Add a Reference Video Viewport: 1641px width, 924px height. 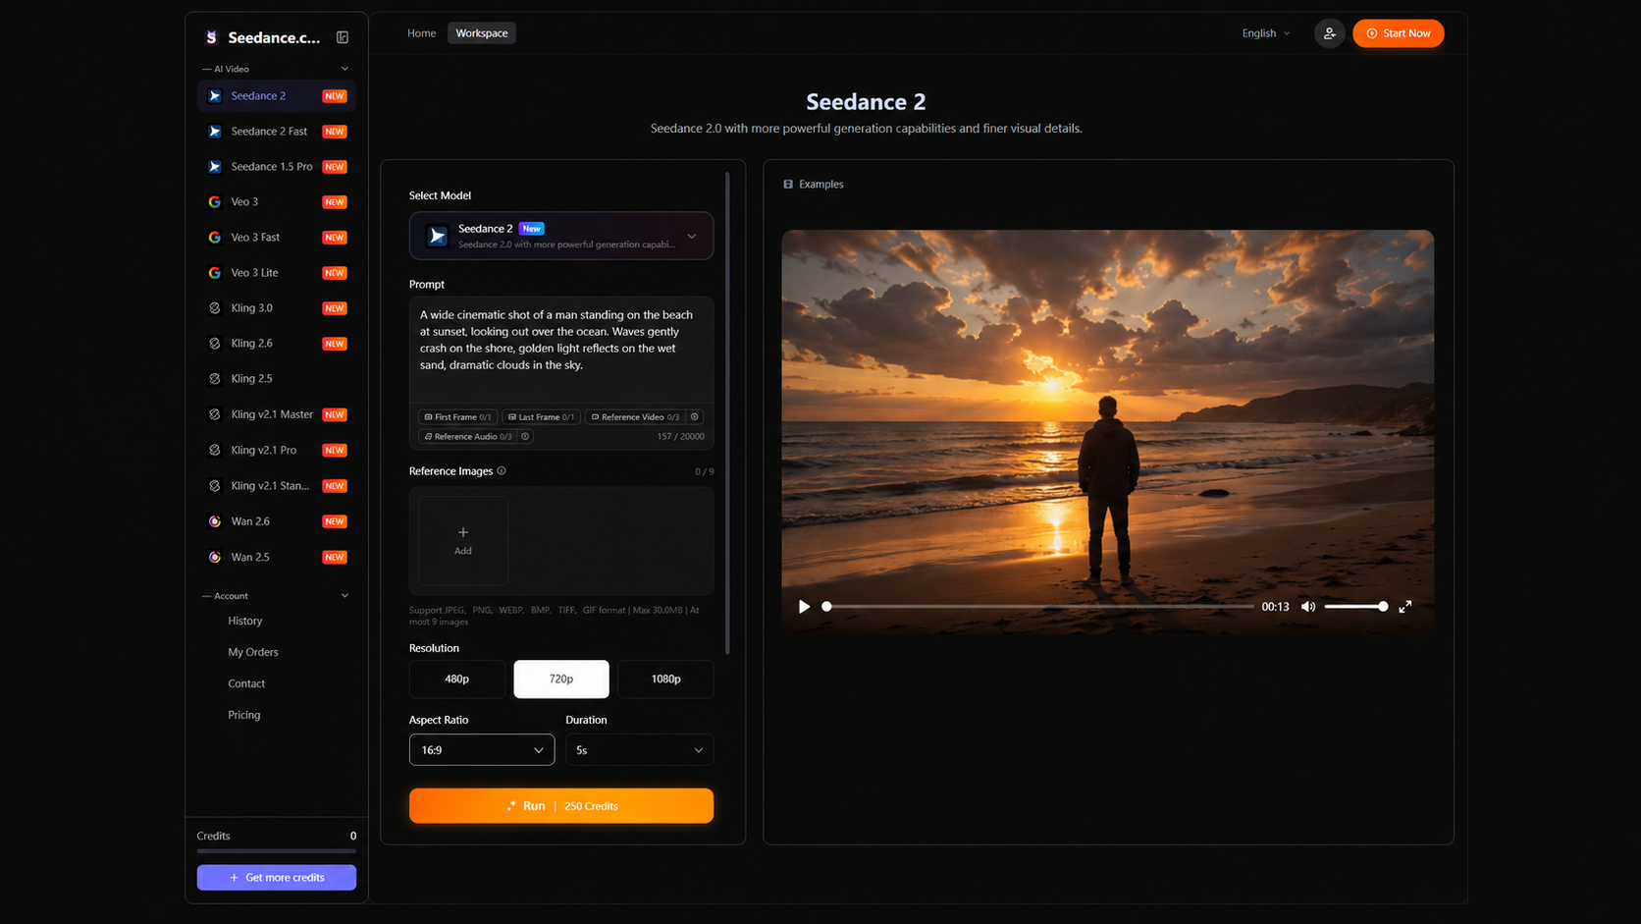pyautogui.click(x=635, y=416)
